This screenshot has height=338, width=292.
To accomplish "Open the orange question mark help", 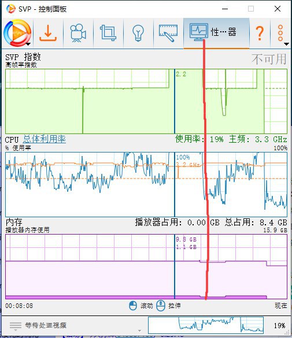I will [260, 33].
